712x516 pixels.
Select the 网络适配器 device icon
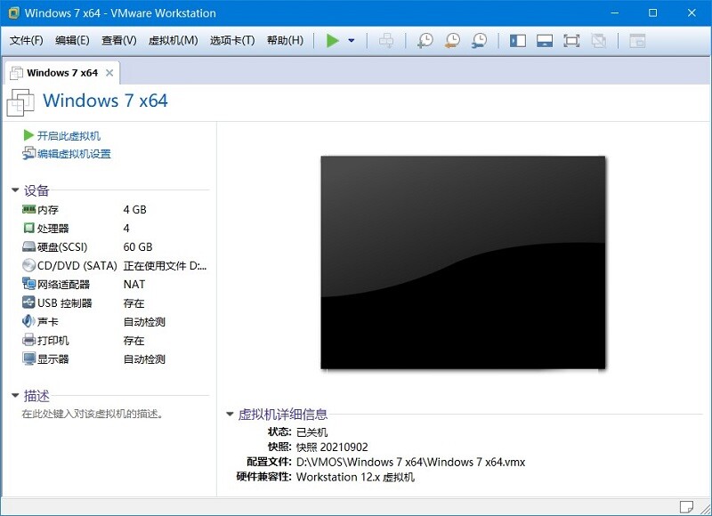tap(28, 285)
